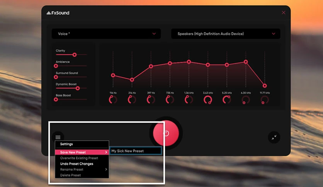Click the Ambience slider handle
This screenshot has width=323, height=187.
click(56, 66)
